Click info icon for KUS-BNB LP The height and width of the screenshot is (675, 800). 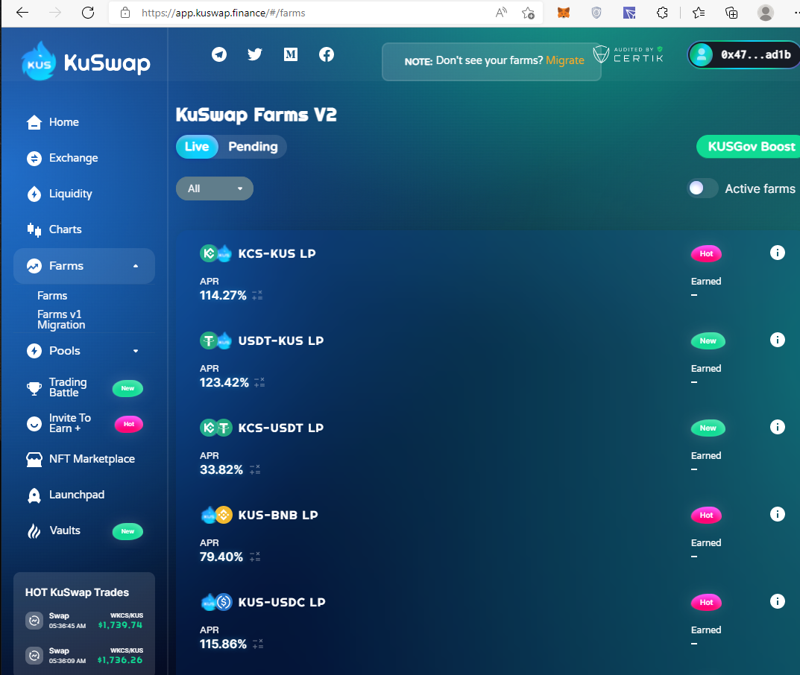pyautogui.click(x=777, y=514)
